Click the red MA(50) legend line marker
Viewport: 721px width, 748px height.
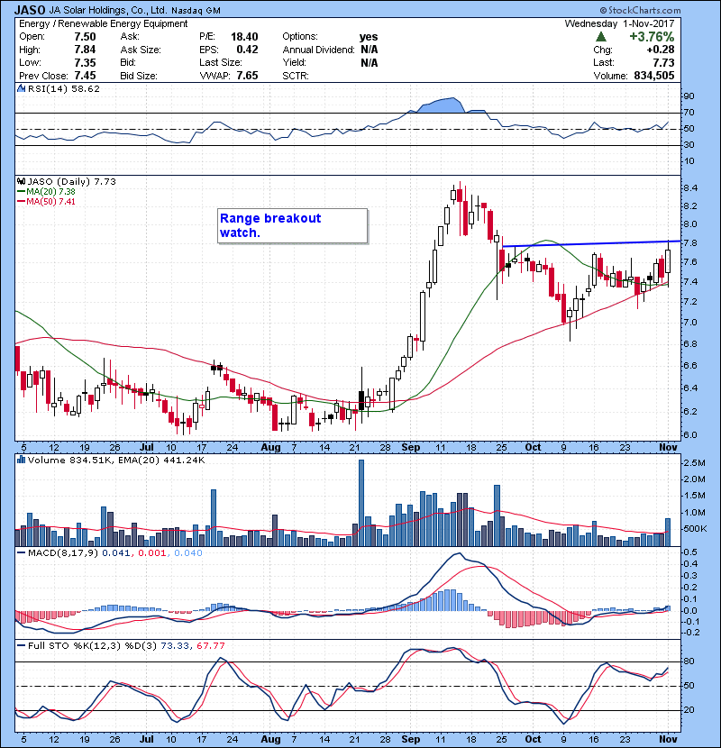22,202
